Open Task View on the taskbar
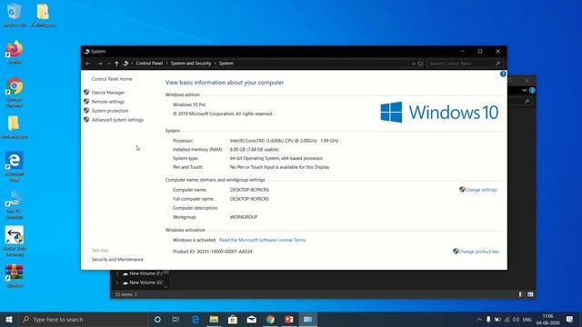Image resolution: width=582 pixels, height=327 pixels. click(x=176, y=319)
